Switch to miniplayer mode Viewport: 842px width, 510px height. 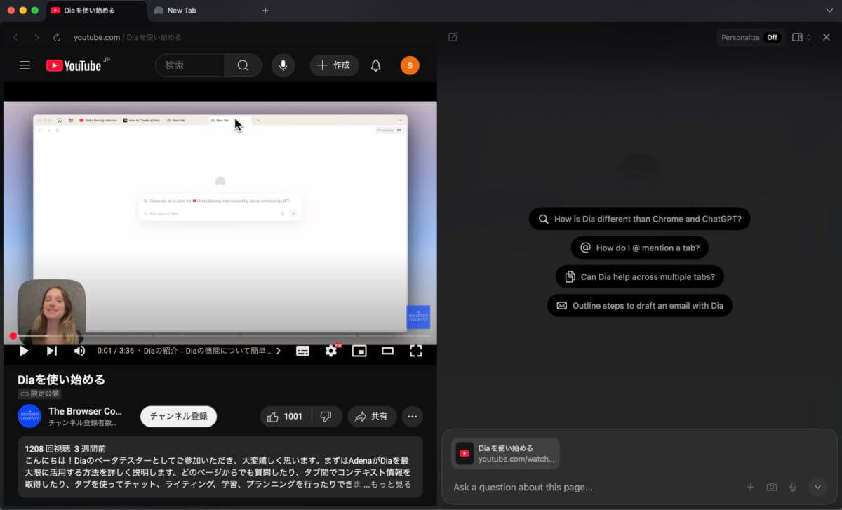pyautogui.click(x=359, y=351)
